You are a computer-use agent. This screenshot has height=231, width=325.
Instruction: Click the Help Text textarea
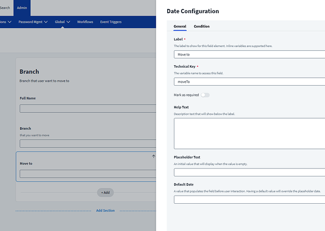249,134
